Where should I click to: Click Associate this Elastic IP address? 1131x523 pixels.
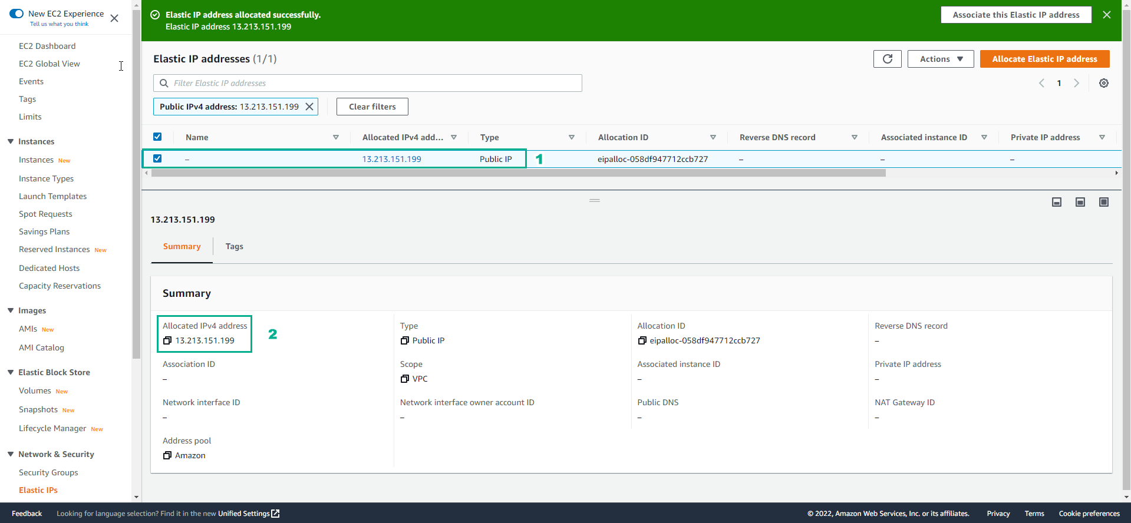1016,15
